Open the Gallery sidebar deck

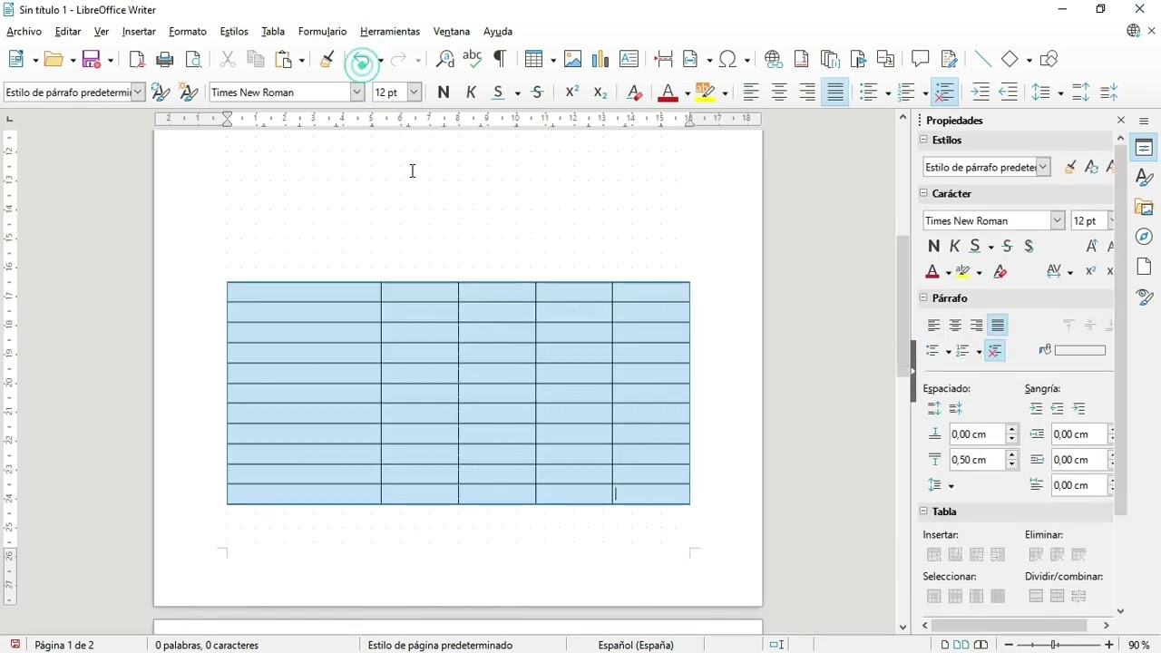pyautogui.click(x=1145, y=208)
